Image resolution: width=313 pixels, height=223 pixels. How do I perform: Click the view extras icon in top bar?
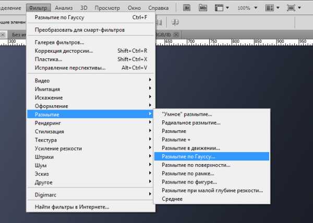click(x=221, y=8)
